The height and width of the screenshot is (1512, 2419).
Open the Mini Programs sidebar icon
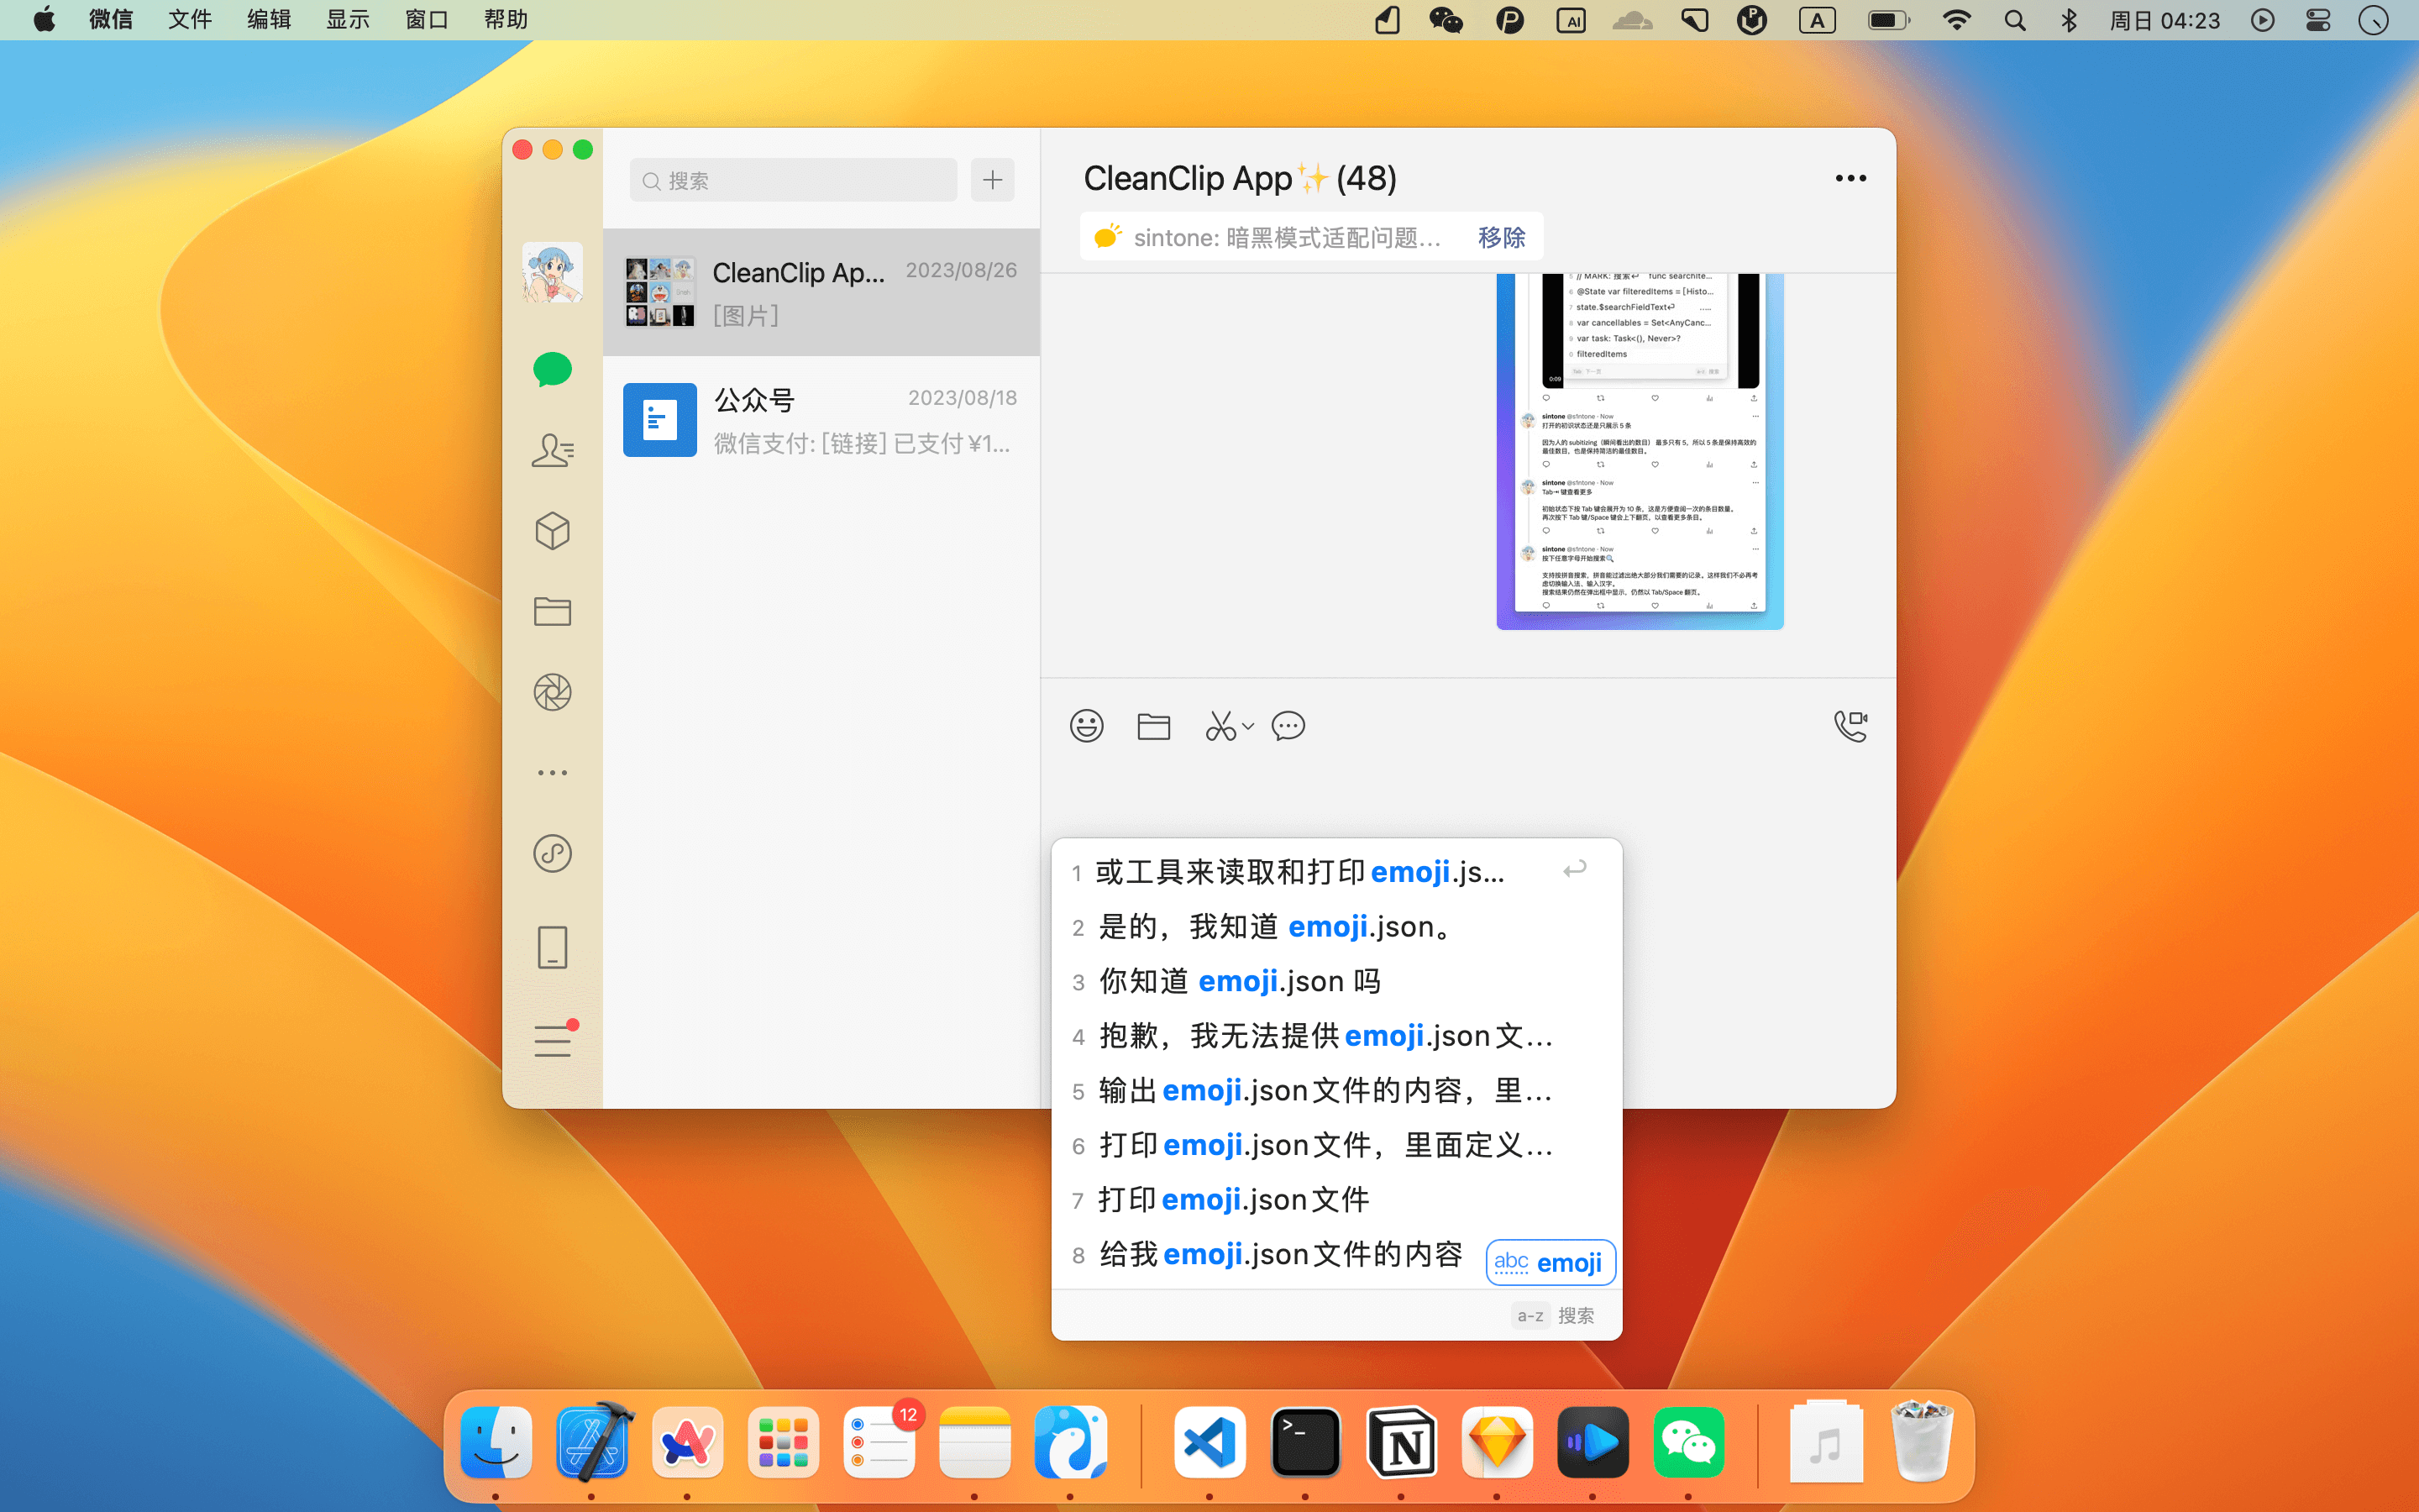pyautogui.click(x=552, y=853)
